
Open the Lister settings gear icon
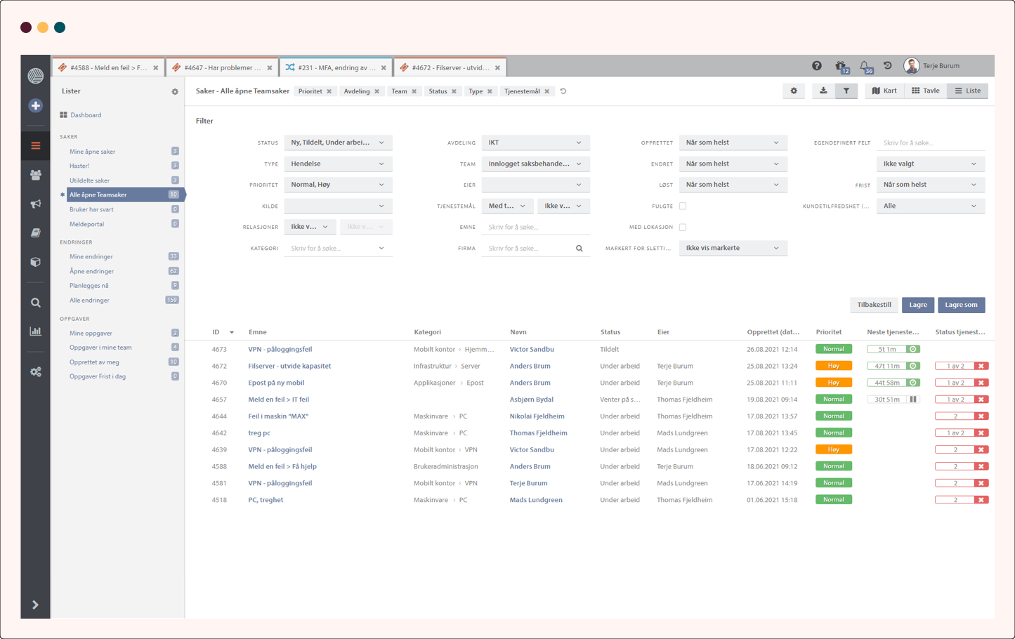point(175,91)
